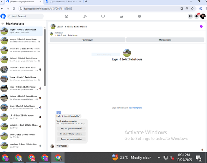
Task: Click the large house listing thumbnail in chat
Action: (127, 53)
